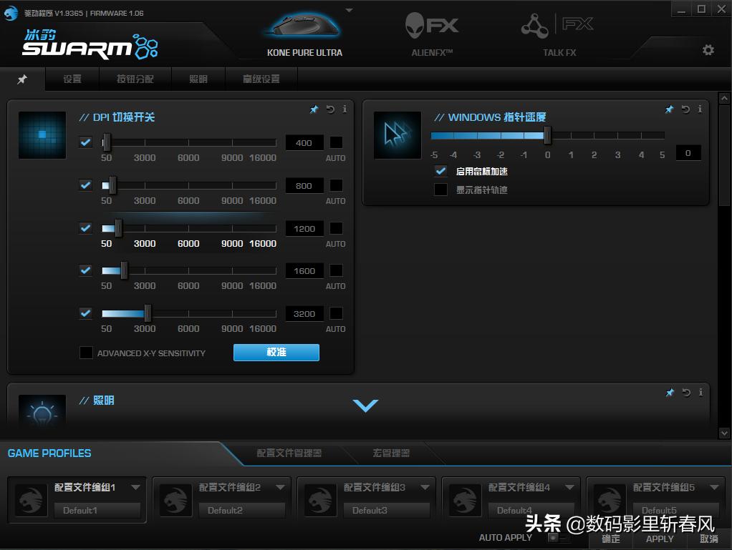Viewport: 732px width, 550px height.
Task: Disable the 1200 DPI level checkbox
Action: (x=86, y=228)
